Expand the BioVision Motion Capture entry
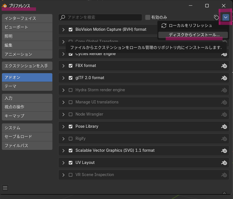Screen dimensions: 233x199 tap(64, 29)
